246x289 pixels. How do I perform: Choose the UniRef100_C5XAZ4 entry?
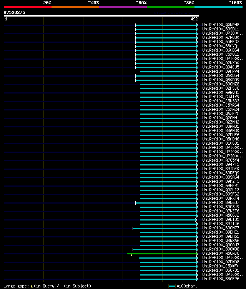point(221,109)
